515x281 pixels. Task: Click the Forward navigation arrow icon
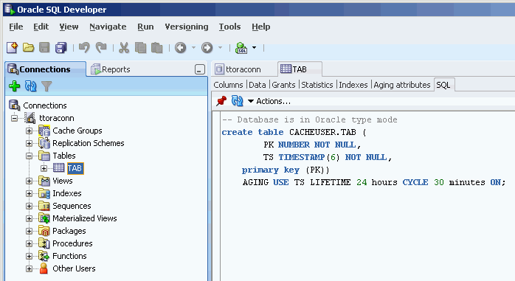tap(207, 48)
